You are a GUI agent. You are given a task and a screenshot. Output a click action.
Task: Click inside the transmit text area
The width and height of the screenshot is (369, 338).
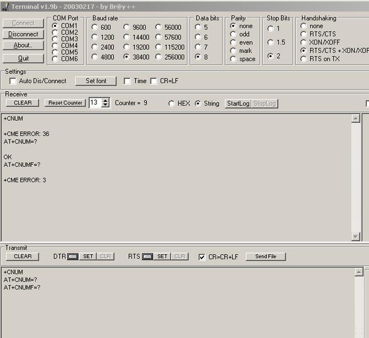tap(176, 309)
